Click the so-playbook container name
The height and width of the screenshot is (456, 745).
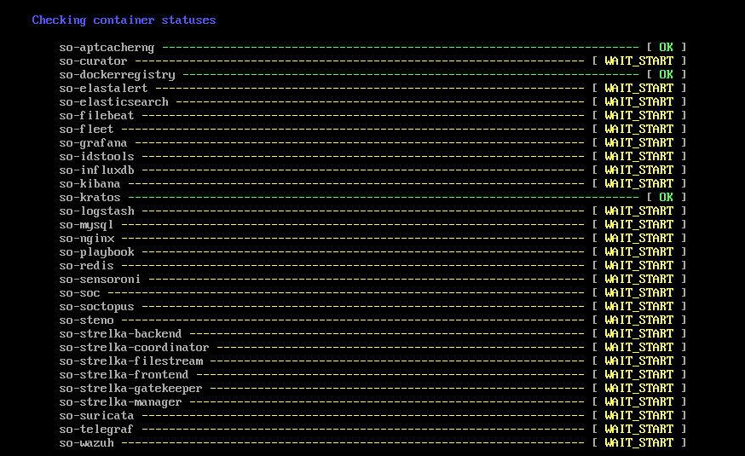(x=96, y=252)
